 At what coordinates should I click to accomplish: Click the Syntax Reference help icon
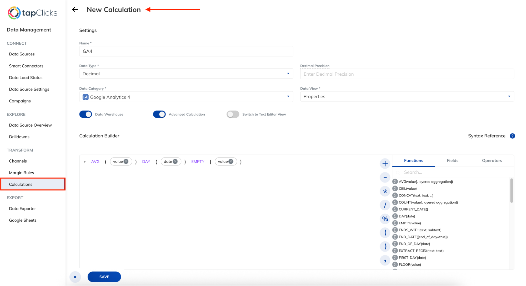click(512, 136)
